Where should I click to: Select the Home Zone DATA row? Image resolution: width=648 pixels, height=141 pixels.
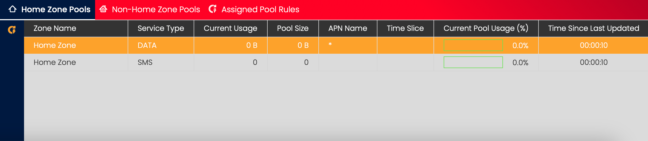[x=55, y=45]
